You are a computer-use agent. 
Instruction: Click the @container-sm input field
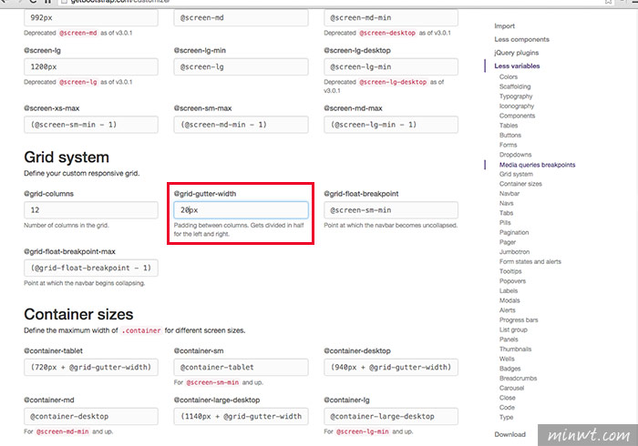[241, 367]
